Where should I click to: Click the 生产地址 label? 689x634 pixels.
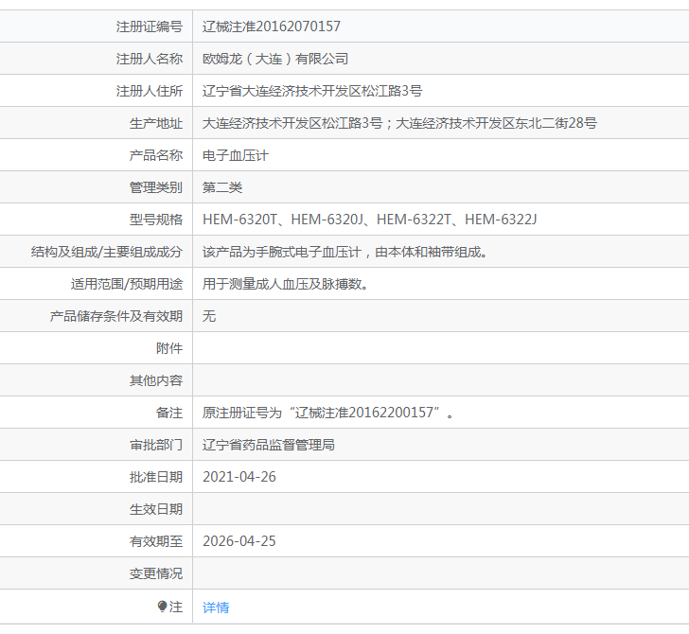coord(156,123)
